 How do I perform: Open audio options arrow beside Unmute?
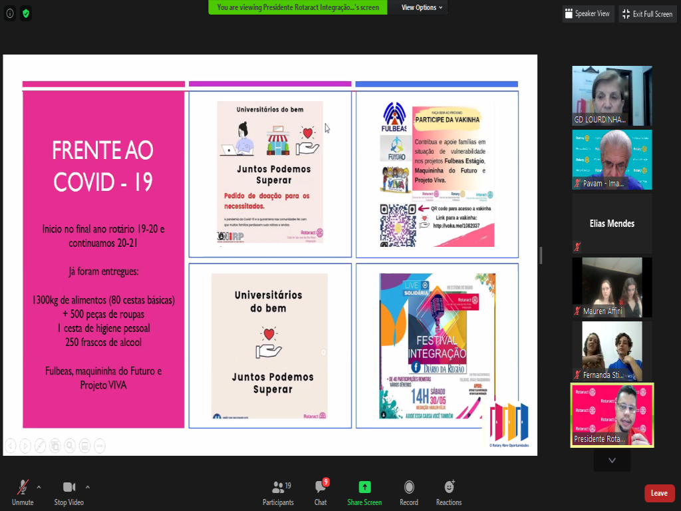coord(39,486)
